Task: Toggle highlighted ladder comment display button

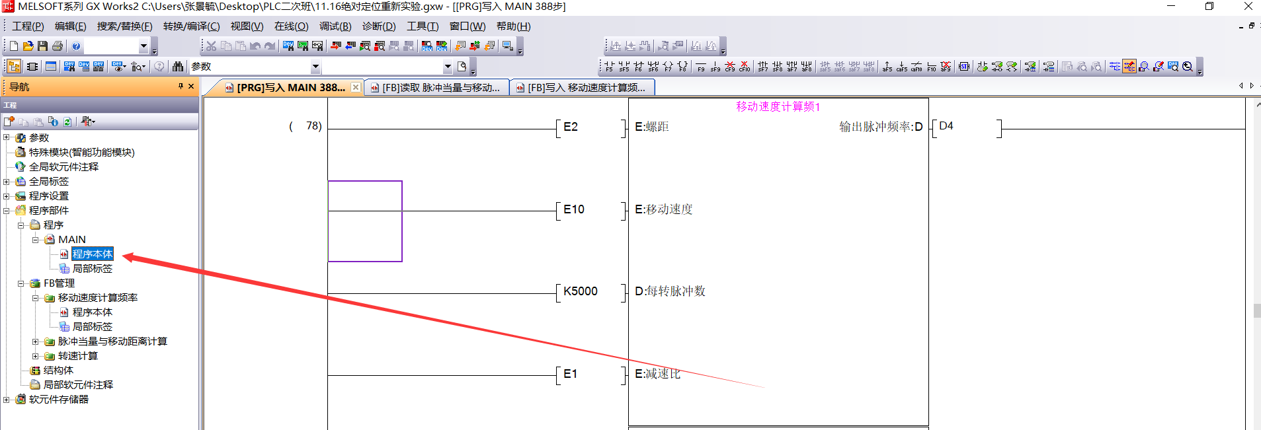Action: pos(1129,67)
